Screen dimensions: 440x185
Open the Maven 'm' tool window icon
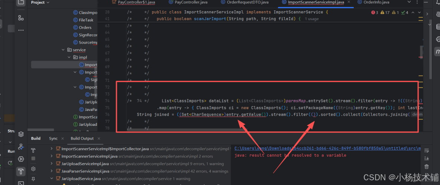click(437, 51)
